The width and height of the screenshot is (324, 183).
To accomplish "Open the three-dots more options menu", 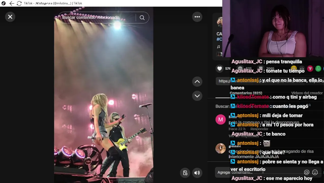I will (x=197, y=17).
